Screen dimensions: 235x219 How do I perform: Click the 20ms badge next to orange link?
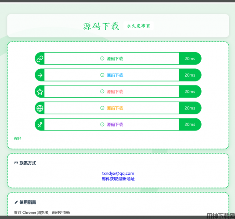tap(190, 108)
